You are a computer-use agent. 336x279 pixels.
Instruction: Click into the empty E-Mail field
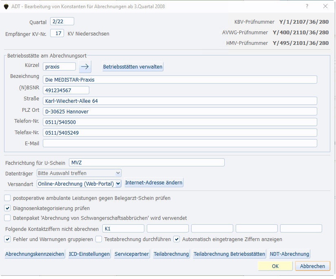(179, 143)
